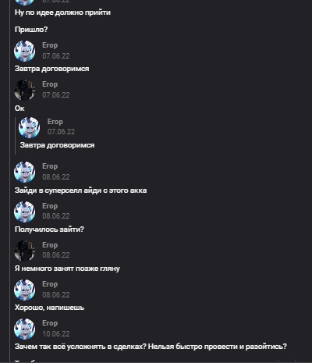
Task: Click name Егор above the 'Ок' message
Action: click(50, 84)
